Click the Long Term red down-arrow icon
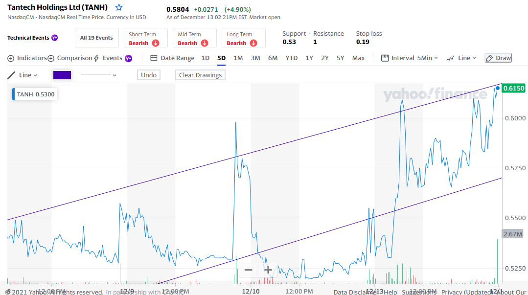The height and width of the screenshot is (295, 528). pos(253,43)
